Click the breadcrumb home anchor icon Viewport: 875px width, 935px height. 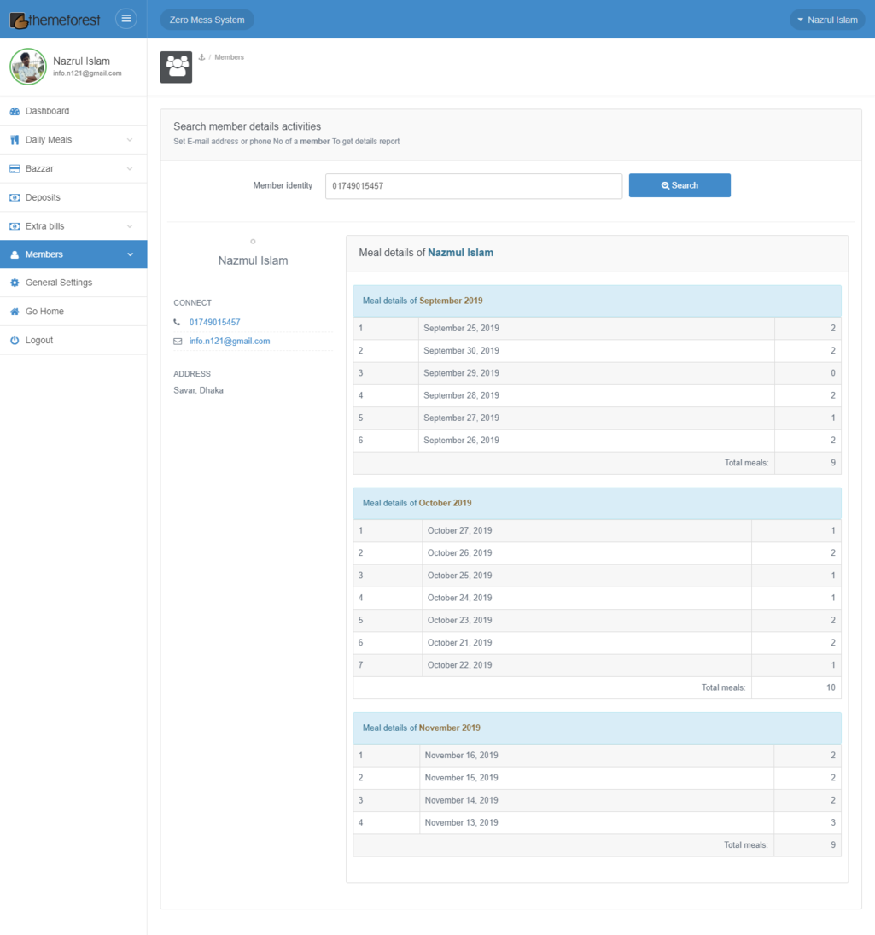pos(201,57)
